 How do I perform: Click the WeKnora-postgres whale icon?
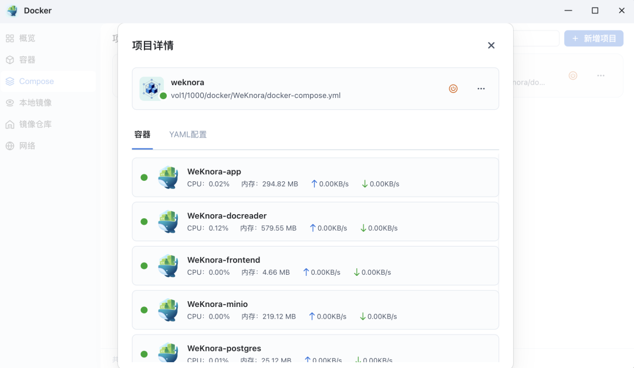[168, 353]
